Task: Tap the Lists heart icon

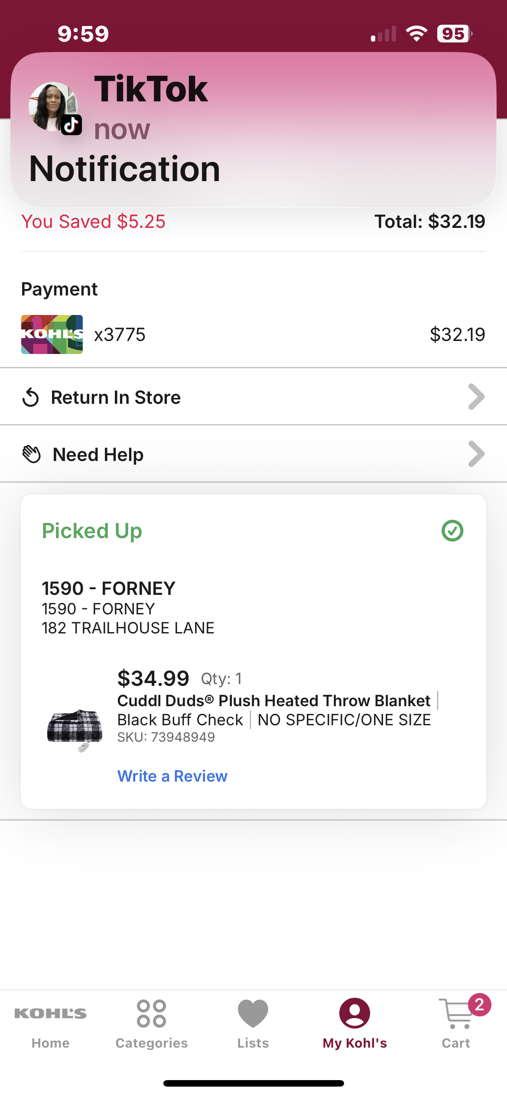Action: (x=253, y=1014)
